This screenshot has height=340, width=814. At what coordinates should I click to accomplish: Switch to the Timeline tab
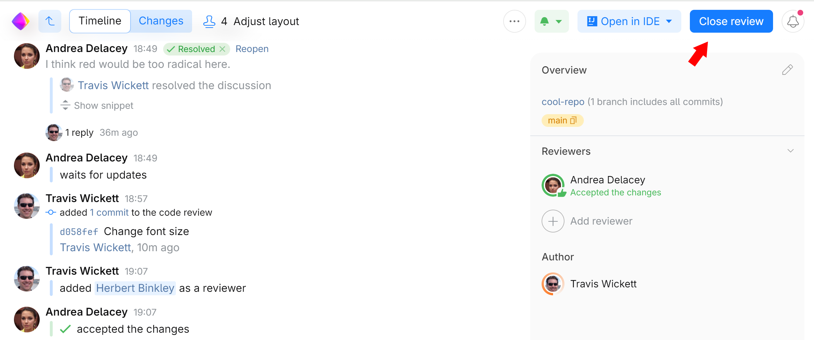(100, 21)
